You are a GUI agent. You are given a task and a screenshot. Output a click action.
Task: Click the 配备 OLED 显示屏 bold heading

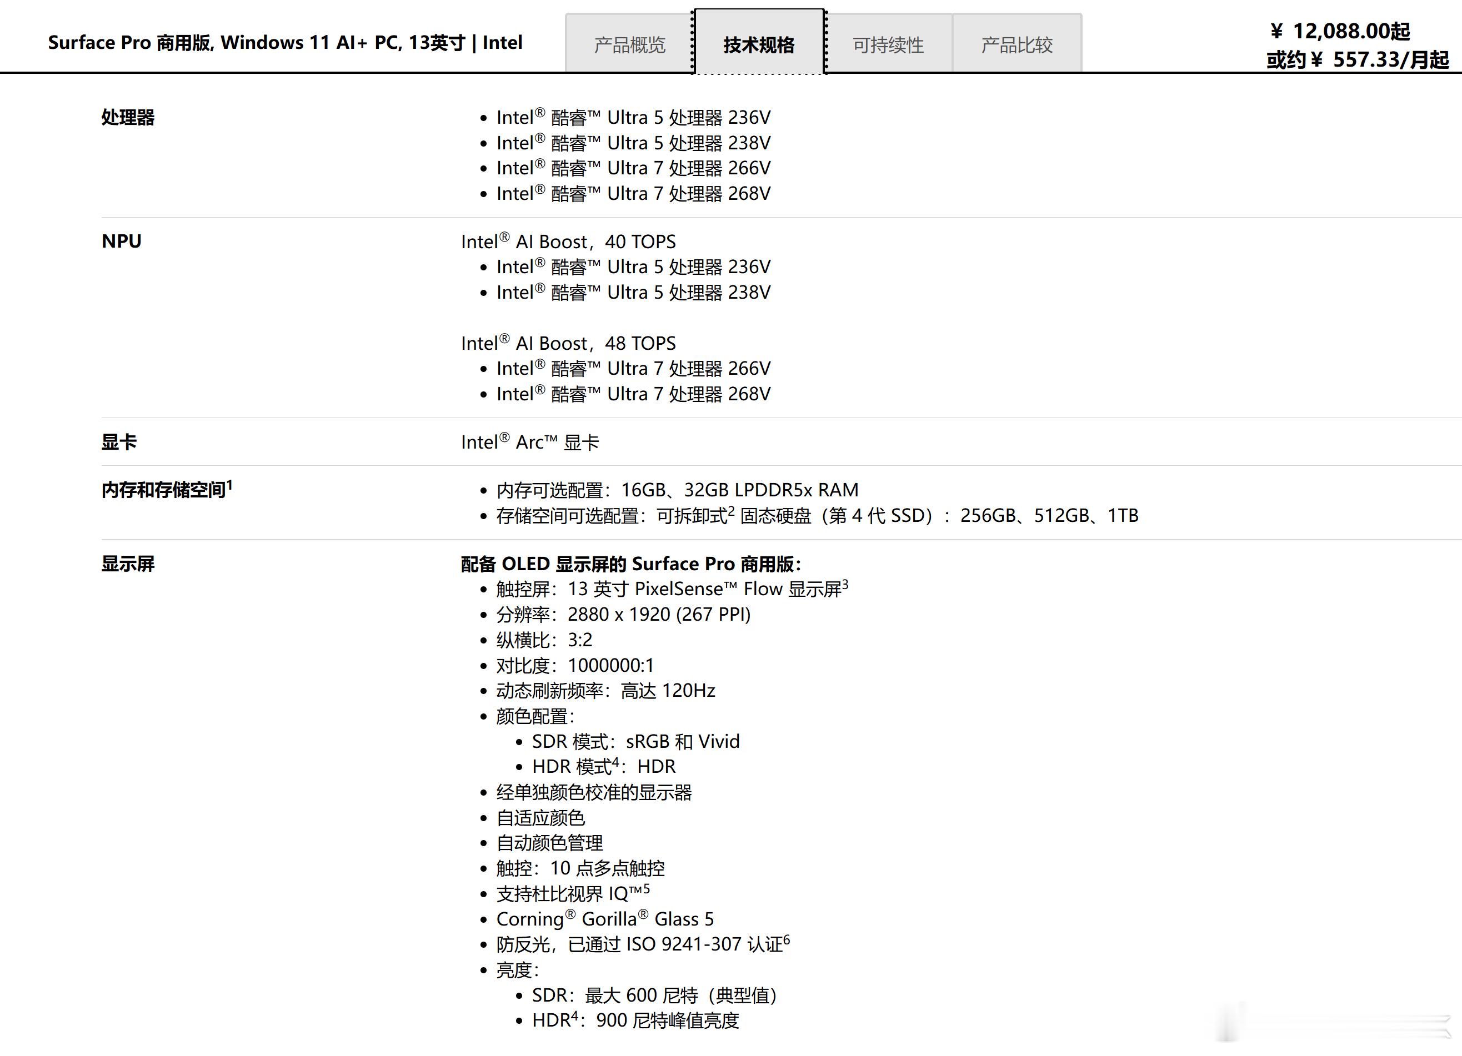tap(631, 564)
